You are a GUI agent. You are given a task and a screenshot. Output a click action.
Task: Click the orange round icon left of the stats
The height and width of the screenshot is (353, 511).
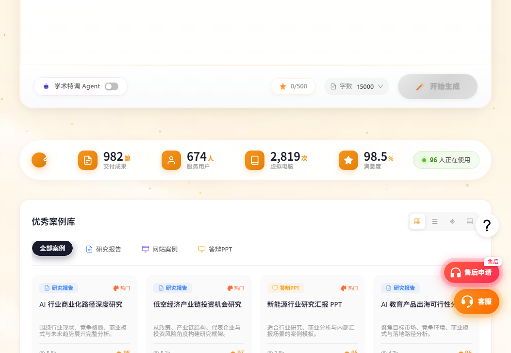(39, 160)
